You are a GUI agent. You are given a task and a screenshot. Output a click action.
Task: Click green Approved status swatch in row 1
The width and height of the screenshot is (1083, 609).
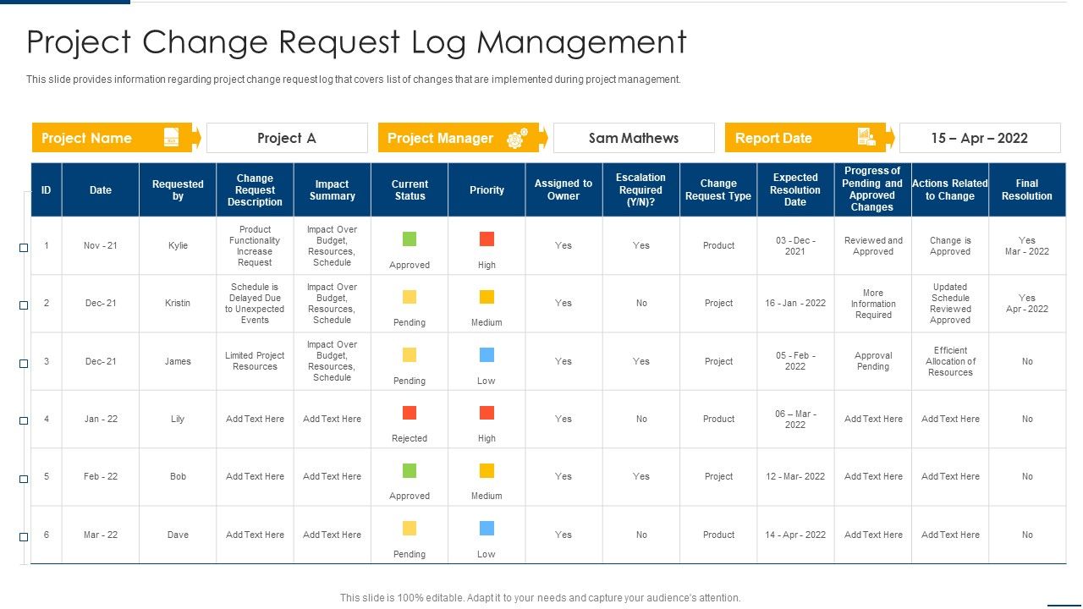410,239
